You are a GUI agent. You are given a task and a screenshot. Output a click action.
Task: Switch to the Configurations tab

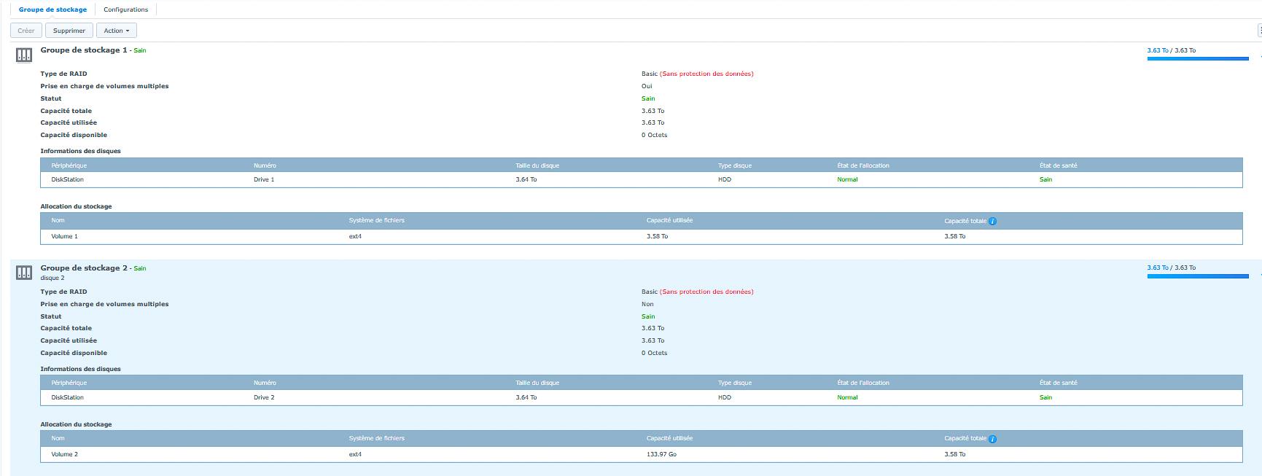(125, 9)
